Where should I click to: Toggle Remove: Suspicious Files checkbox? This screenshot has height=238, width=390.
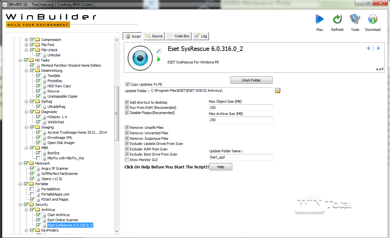(x=127, y=138)
